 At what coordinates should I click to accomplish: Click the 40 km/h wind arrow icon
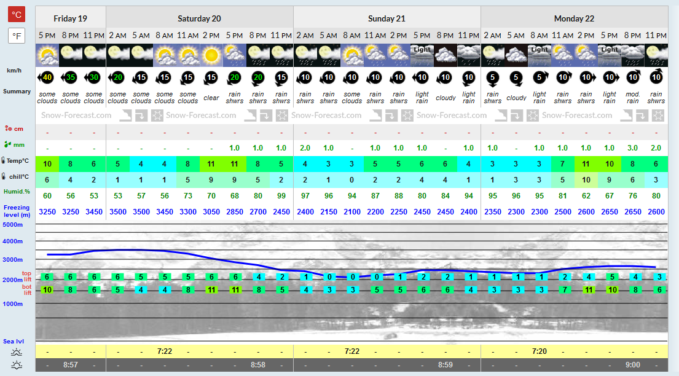point(47,77)
